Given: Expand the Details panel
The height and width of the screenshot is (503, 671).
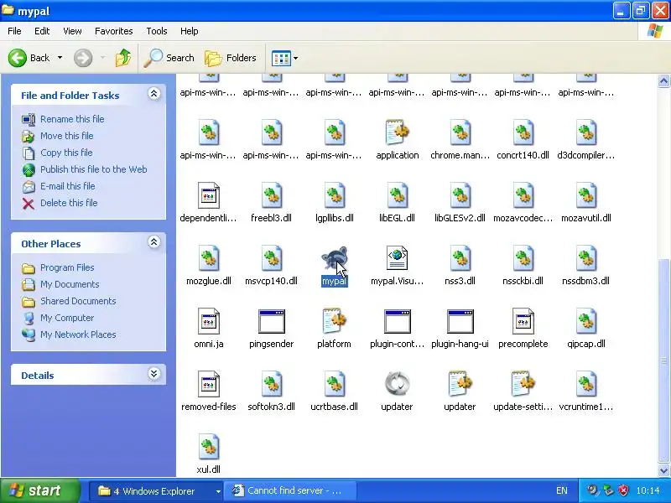Looking at the screenshot, I should click(153, 374).
